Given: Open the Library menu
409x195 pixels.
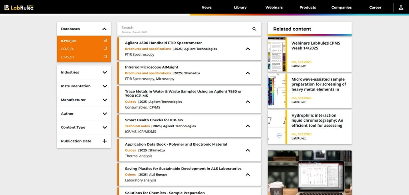Looking at the screenshot, I should coord(240,8).
